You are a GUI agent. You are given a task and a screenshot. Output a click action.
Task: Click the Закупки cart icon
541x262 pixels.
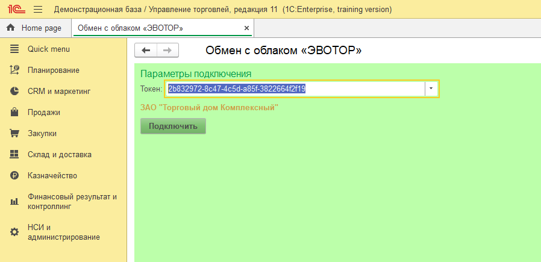pyautogui.click(x=14, y=134)
